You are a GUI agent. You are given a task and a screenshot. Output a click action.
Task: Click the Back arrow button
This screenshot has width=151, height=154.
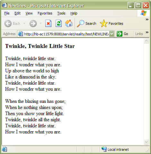[8, 23]
